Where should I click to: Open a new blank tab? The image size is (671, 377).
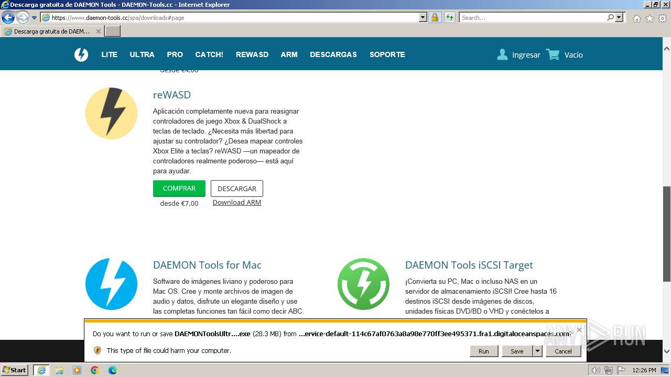coord(113,31)
